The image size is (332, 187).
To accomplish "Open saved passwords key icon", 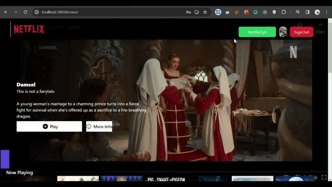I will point(189,12).
